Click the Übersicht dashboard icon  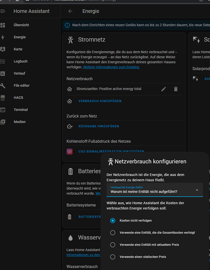coord(3,25)
